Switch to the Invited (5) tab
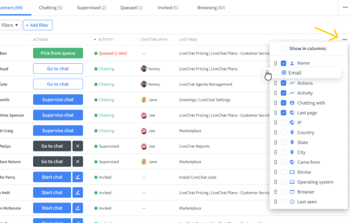This screenshot has height=223, width=350. [x=168, y=7]
